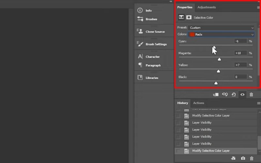Toggle adjustment layer visibility eye icon
The height and width of the screenshot is (163, 261).
(242, 95)
